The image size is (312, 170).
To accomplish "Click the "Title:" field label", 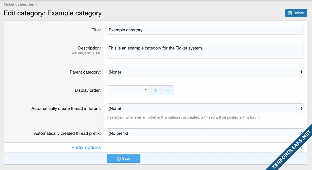I will point(96,30).
